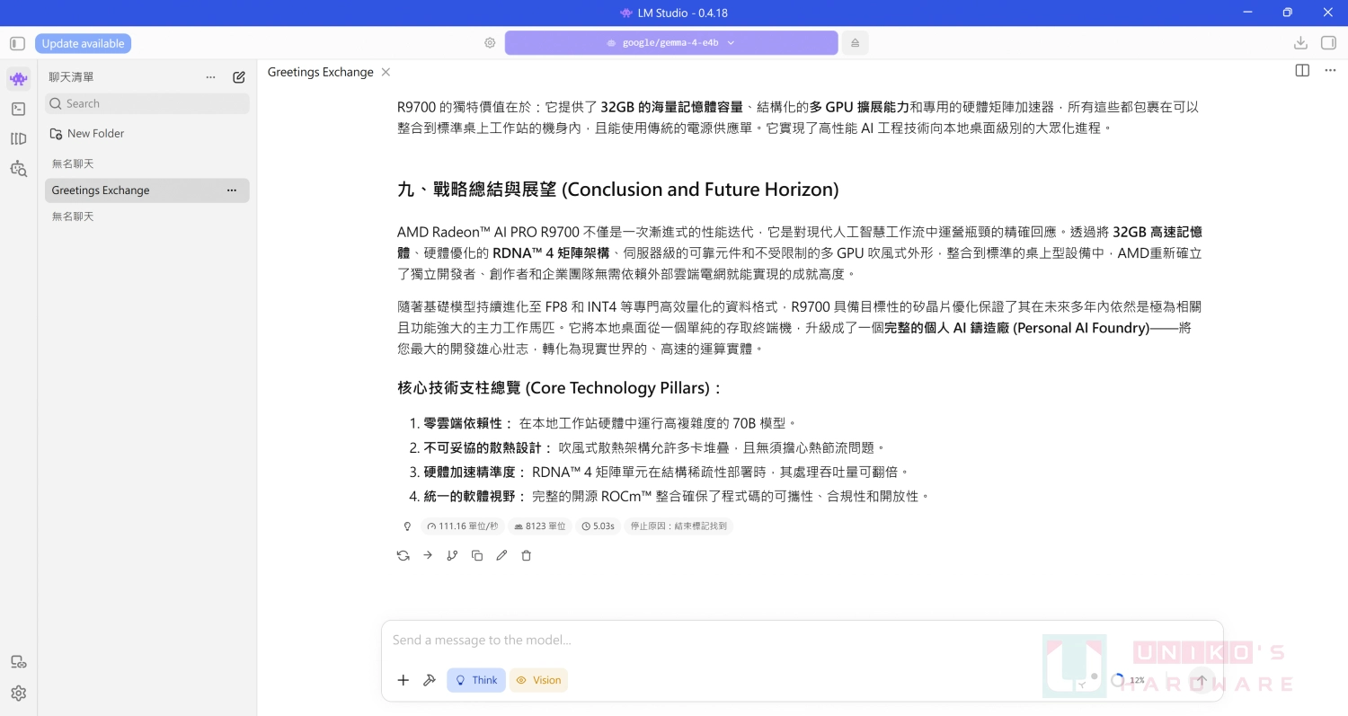Screen dimensions: 1348x716
Task: Open chat more options ellipsis at top right
Action: (1330, 71)
